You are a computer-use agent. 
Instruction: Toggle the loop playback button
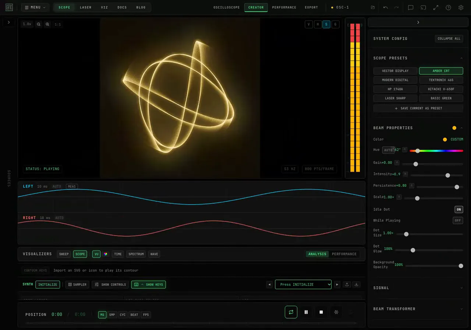291,312
